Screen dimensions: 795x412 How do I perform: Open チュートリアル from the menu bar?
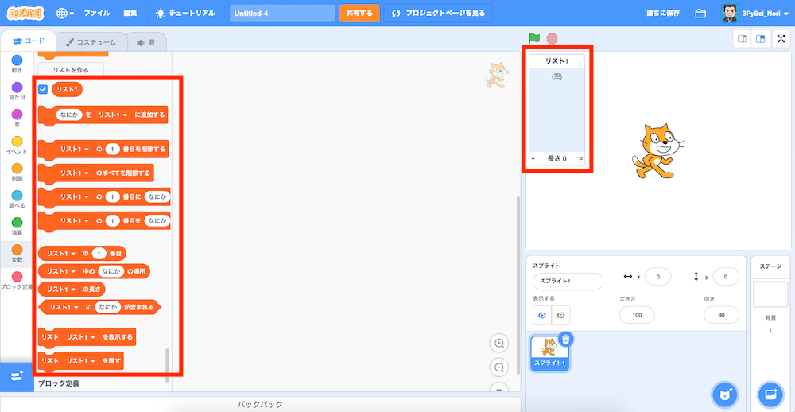coord(185,14)
